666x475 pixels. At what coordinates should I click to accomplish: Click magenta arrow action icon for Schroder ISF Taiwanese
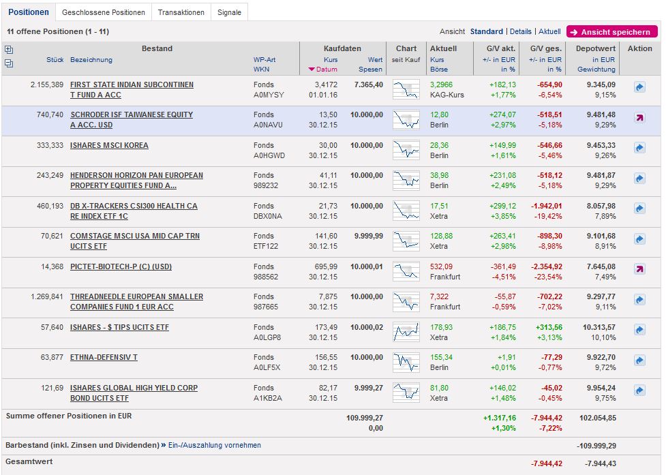[639, 118]
